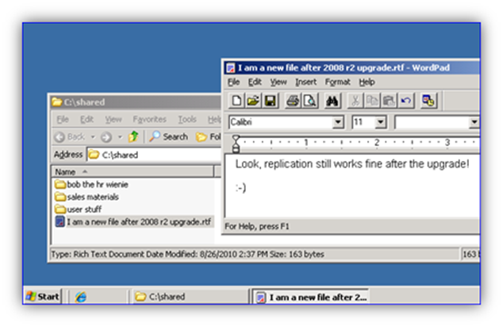Open the WordPad Insert menu
The image size is (503, 327).
[x=305, y=83]
